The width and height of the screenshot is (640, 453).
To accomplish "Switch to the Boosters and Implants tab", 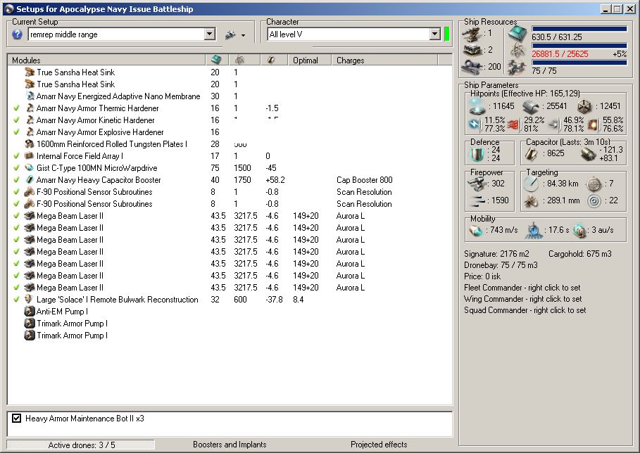I will [230, 445].
